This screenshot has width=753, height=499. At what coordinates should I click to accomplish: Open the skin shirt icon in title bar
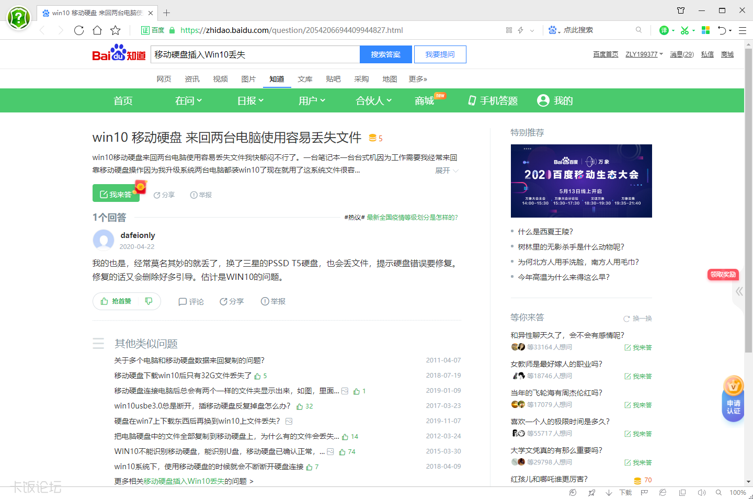point(681,10)
